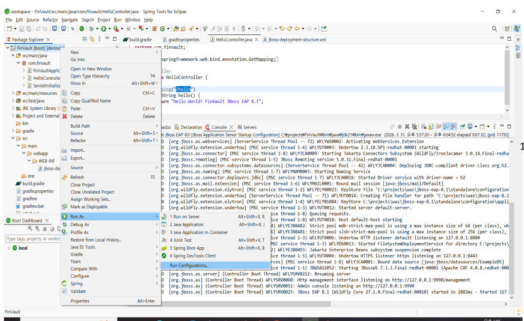Open the Debug As context menu entry
524x321 pixels.
(111, 224)
